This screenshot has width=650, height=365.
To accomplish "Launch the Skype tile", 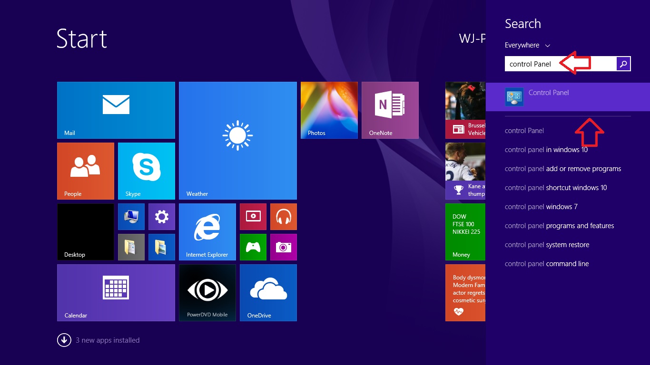I will tap(147, 171).
